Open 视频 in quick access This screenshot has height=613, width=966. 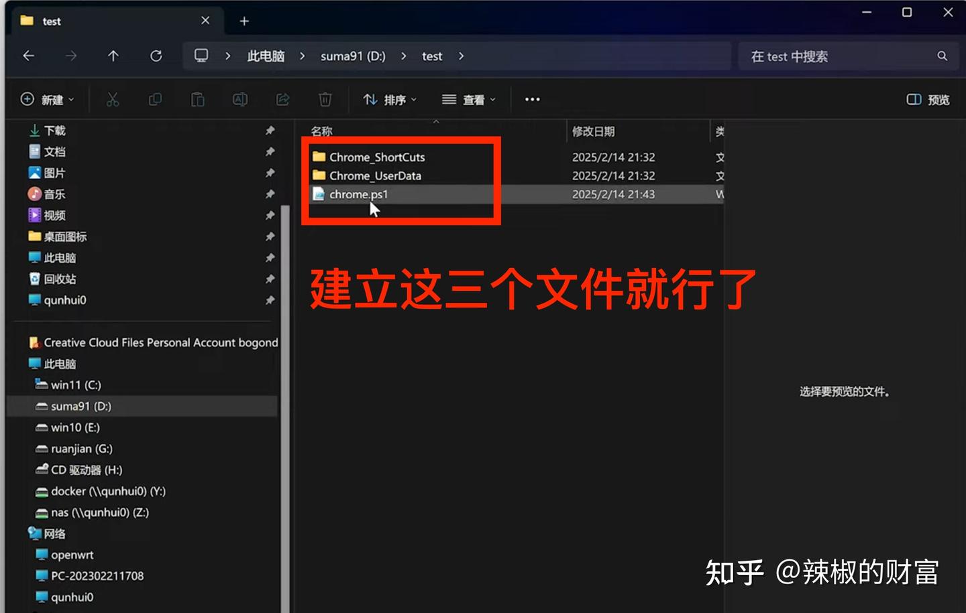coord(55,215)
